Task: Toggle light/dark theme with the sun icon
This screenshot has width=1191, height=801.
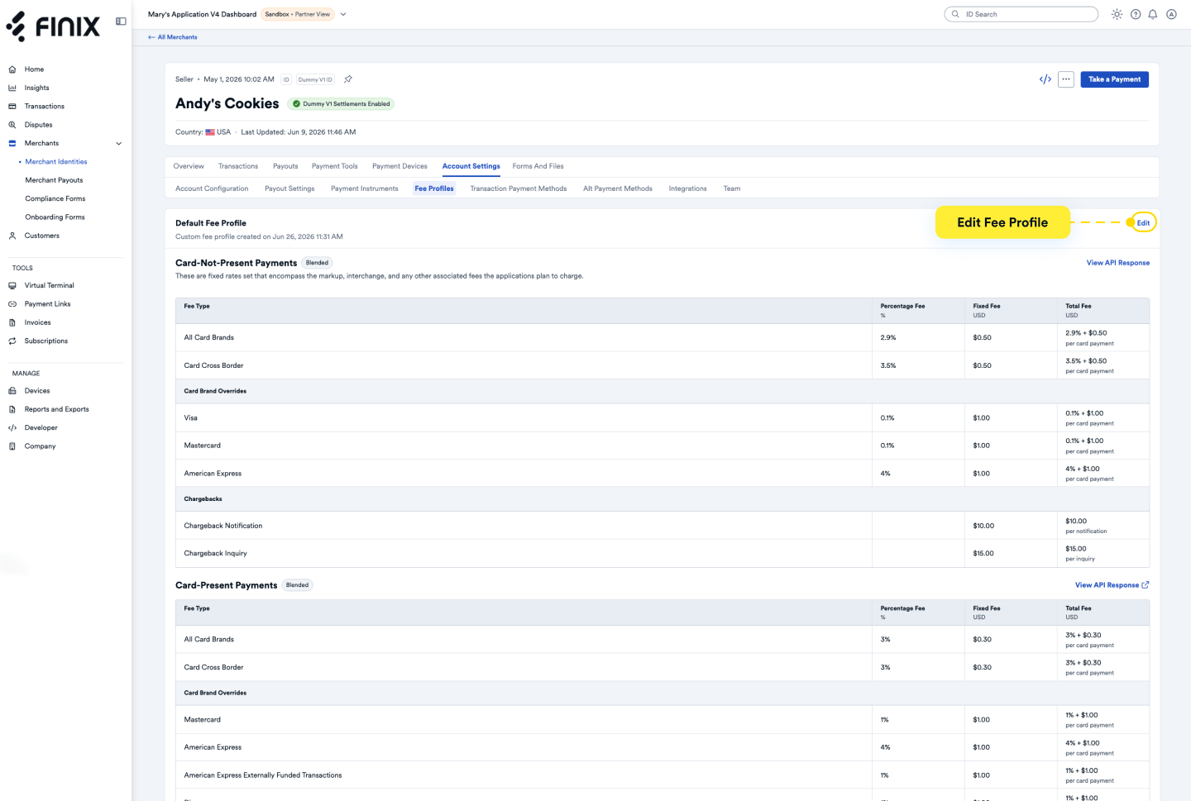Action: point(1117,14)
